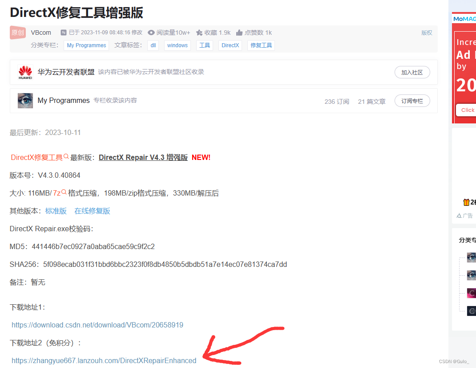Screen dimensions: 476x368
Task: Click the search icon beside DirectX修复工具
Action: tap(66, 156)
